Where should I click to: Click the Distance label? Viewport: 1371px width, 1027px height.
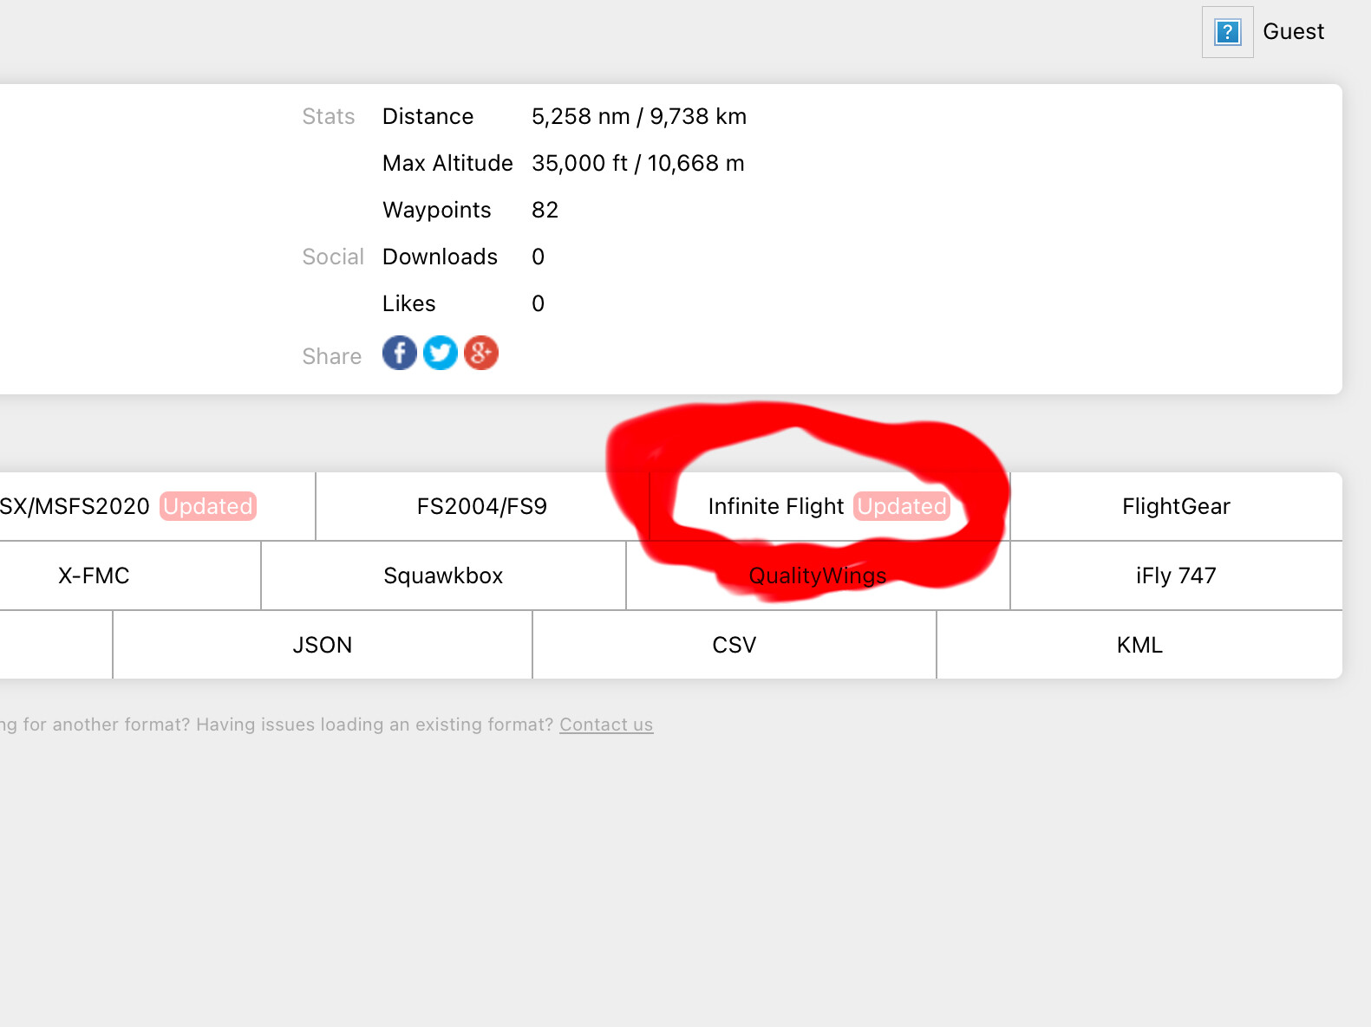click(x=428, y=116)
